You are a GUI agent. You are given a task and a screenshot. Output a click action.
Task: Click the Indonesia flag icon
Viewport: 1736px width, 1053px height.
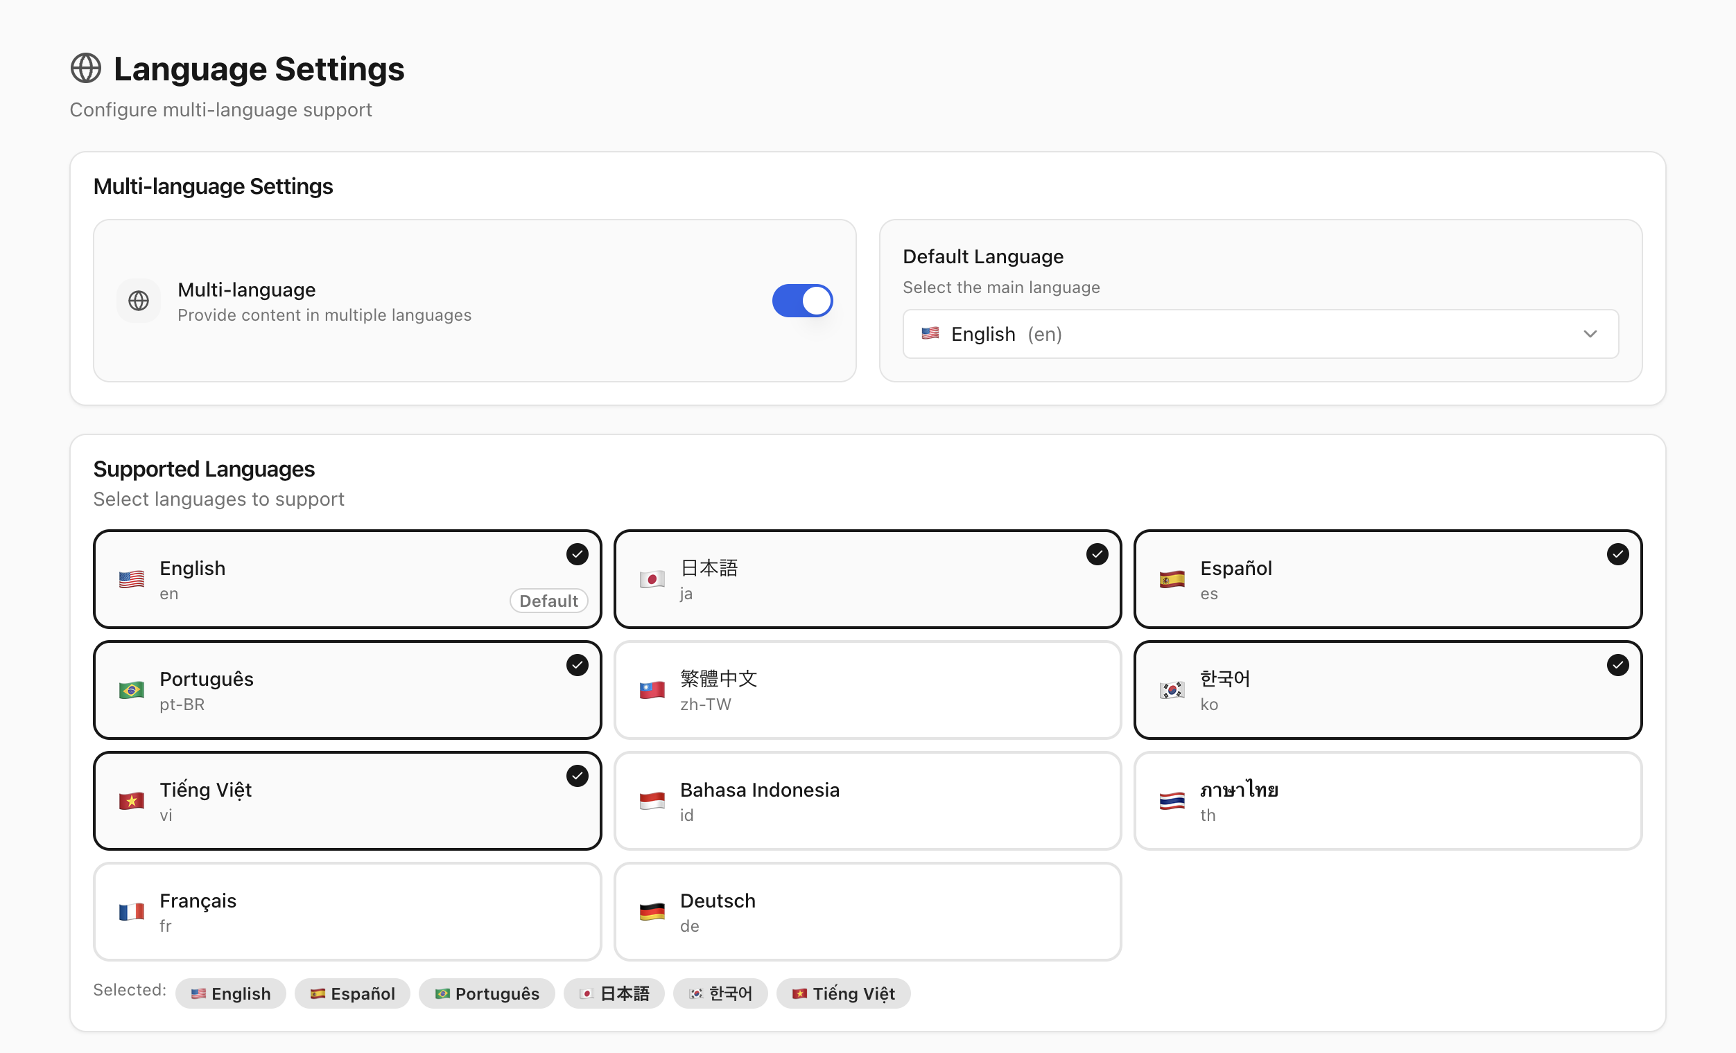[x=652, y=801]
